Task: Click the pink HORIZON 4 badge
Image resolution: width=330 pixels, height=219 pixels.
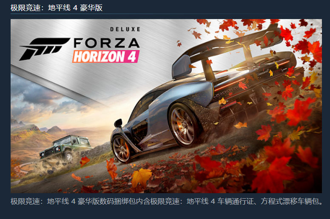Action: 105,56
